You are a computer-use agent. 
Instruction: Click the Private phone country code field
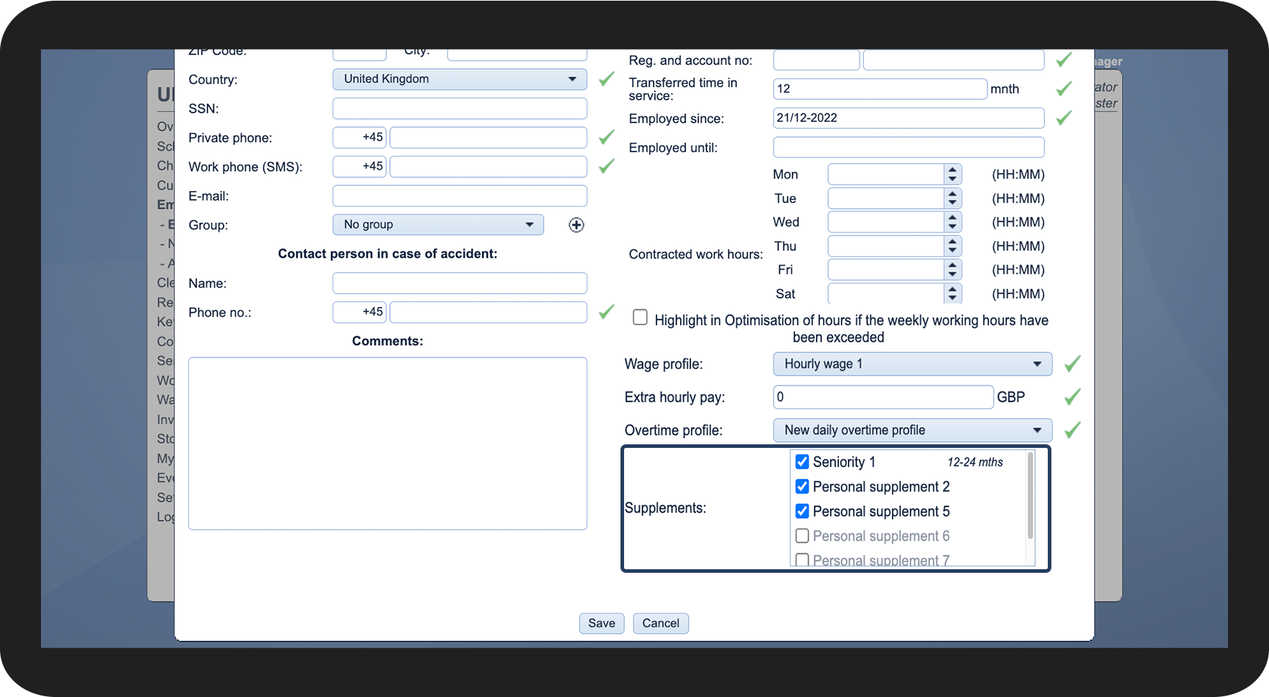click(360, 138)
